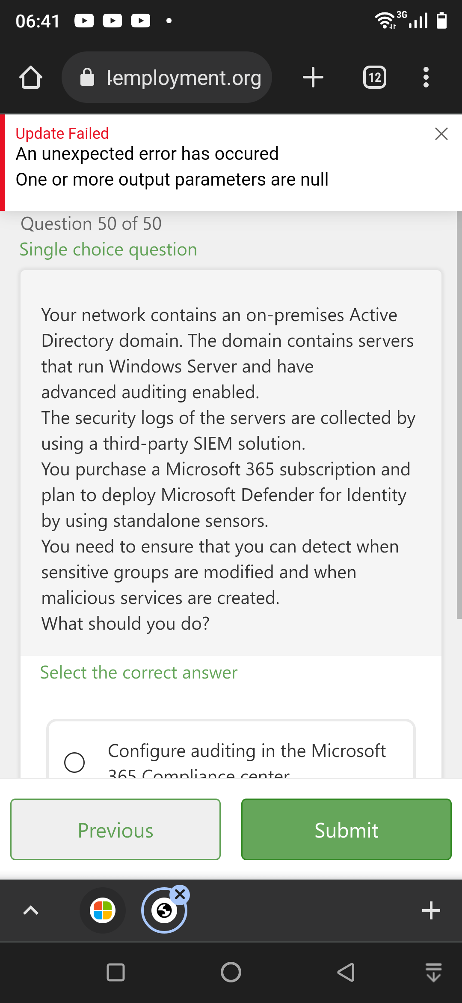This screenshot has width=462, height=1003.
Task: Close the 'Update Failed' error banner
Action: pyautogui.click(x=441, y=133)
